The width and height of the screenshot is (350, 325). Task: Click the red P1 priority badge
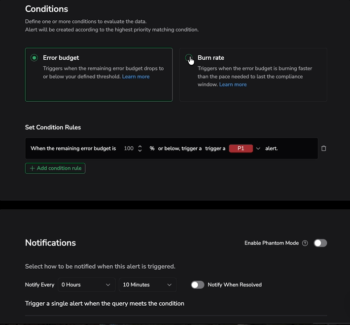(x=241, y=148)
